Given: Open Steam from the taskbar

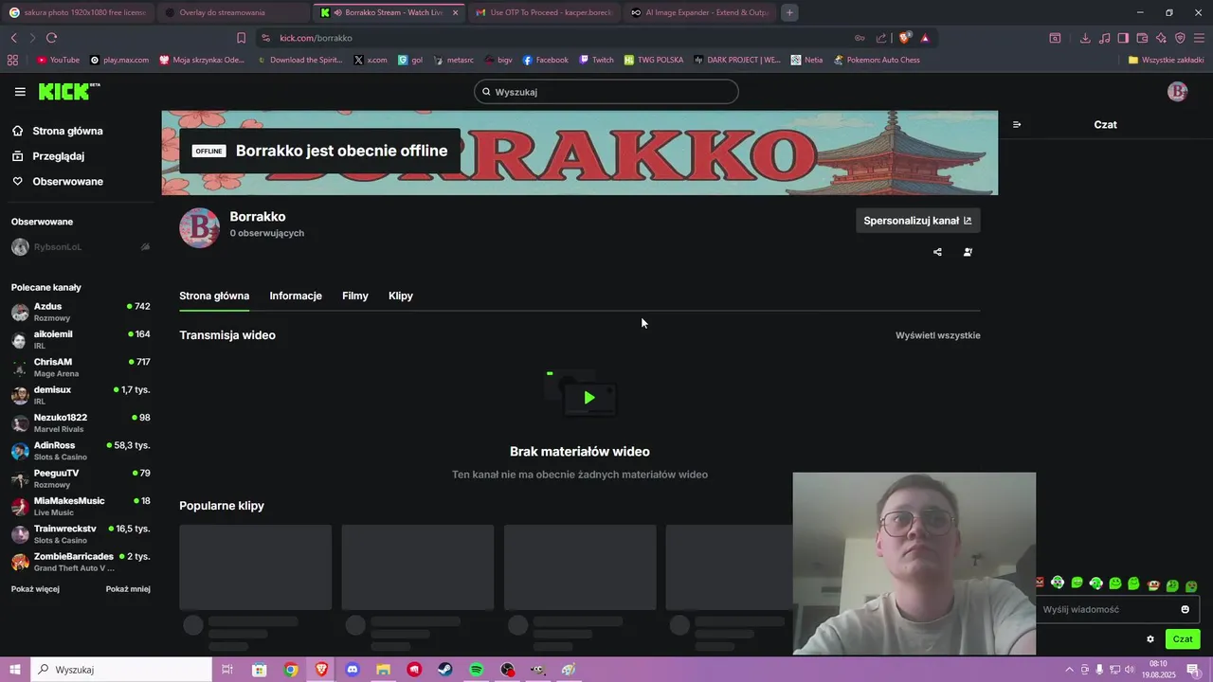Looking at the screenshot, I should [444, 670].
